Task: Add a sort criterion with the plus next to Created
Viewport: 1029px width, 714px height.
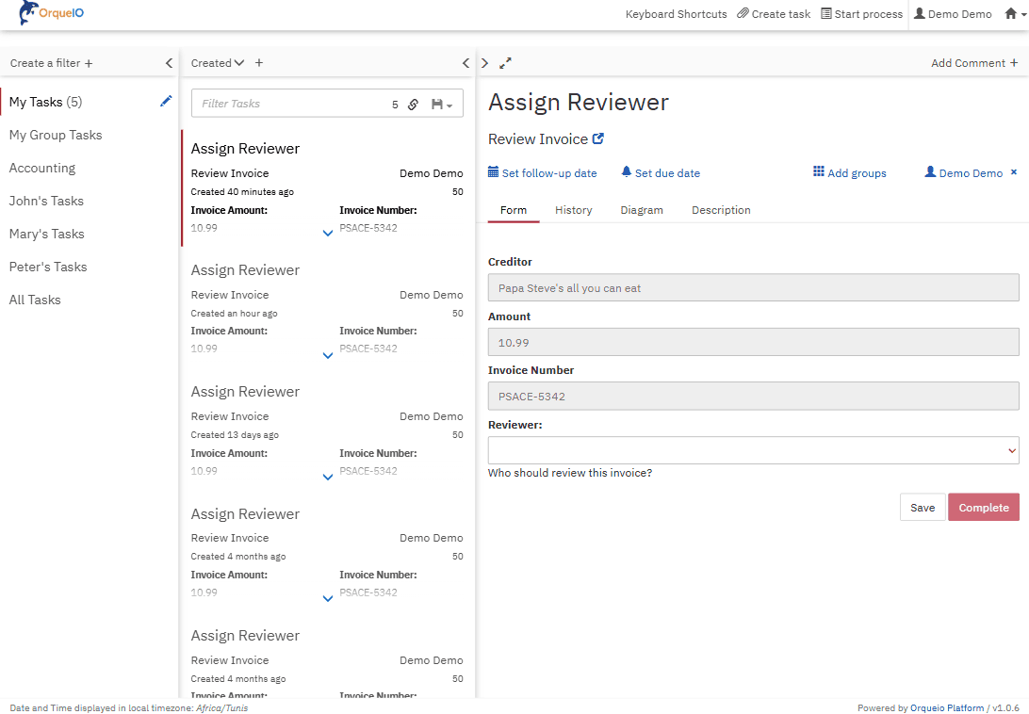Action: (259, 63)
